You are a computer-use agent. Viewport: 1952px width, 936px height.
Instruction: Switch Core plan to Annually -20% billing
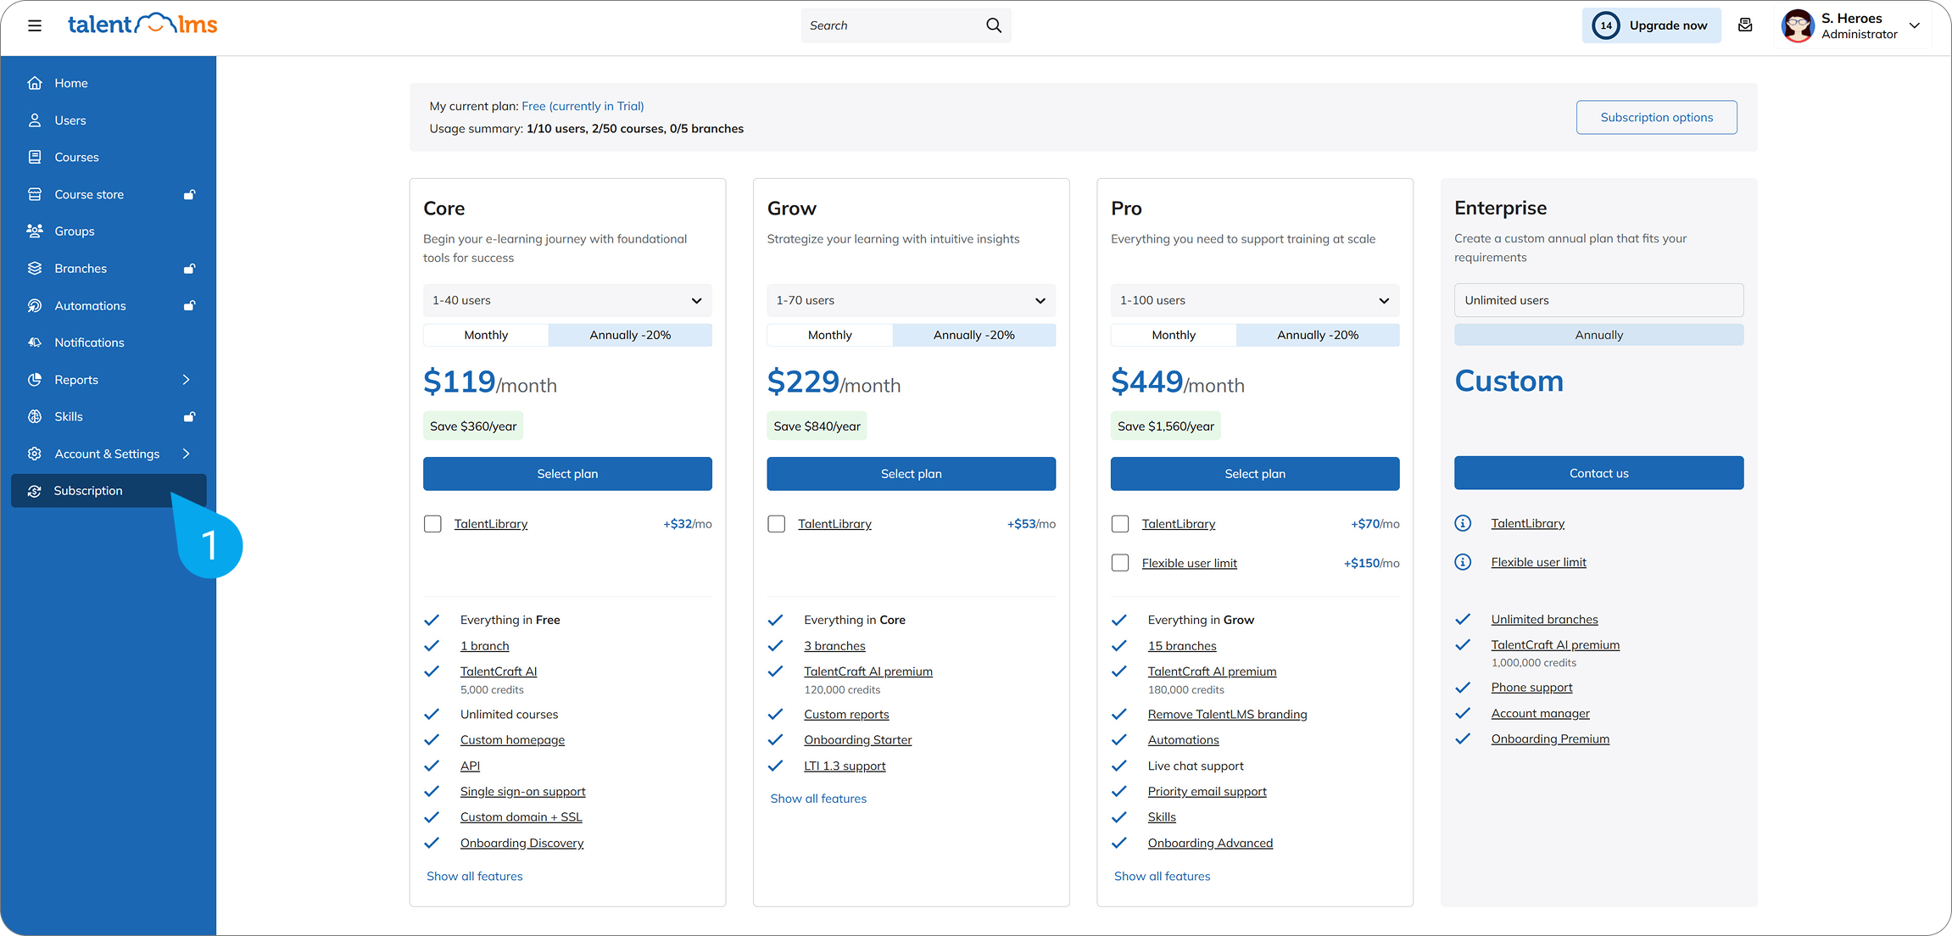630,335
